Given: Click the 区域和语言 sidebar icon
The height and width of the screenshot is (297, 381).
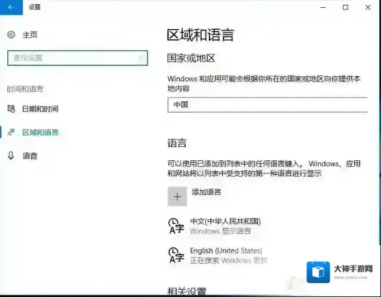Looking at the screenshot, I should [11, 132].
